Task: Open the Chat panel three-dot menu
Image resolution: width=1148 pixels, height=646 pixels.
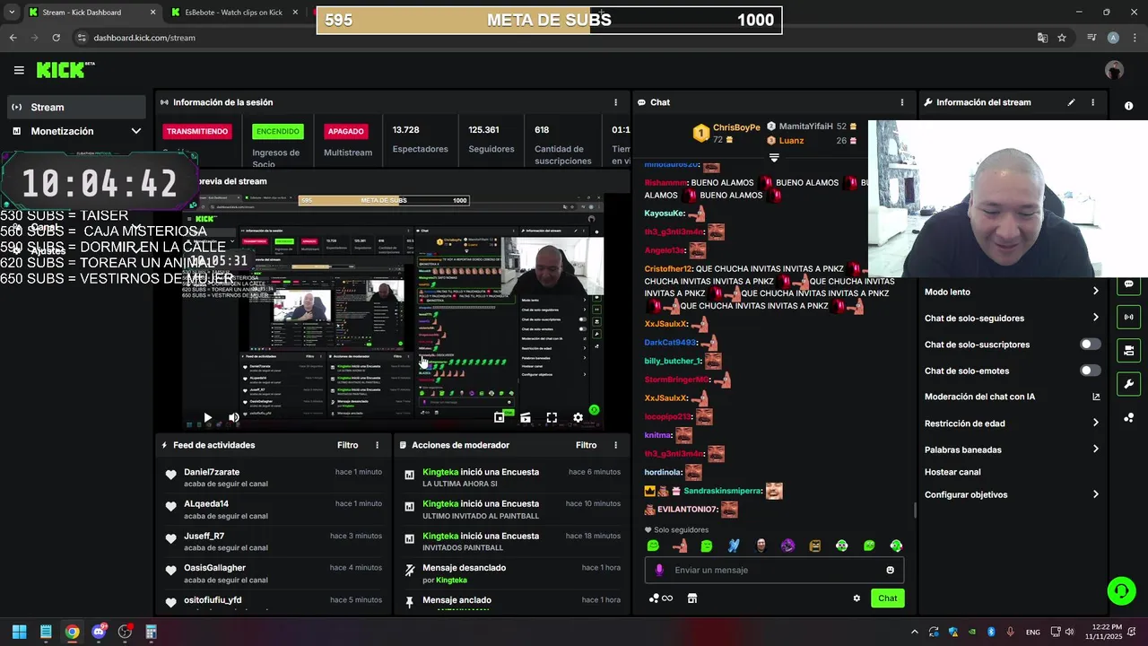Action: [901, 102]
